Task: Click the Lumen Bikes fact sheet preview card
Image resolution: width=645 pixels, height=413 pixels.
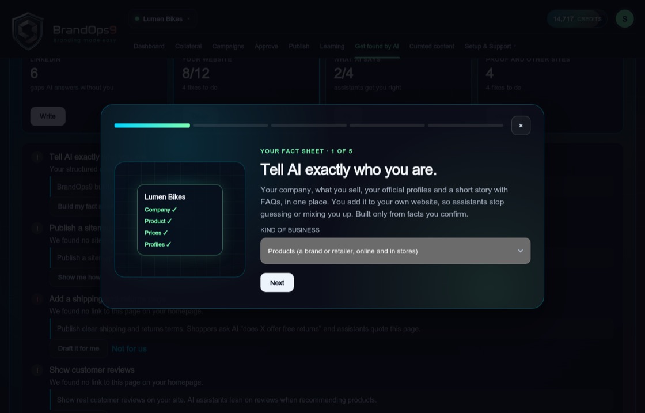Action: (180, 219)
